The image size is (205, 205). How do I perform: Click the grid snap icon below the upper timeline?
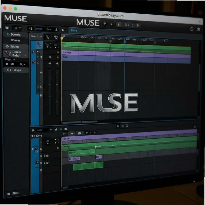pyautogui.click(x=118, y=126)
